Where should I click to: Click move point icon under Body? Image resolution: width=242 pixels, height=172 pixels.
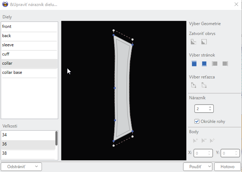pyautogui.click(x=212, y=140)
